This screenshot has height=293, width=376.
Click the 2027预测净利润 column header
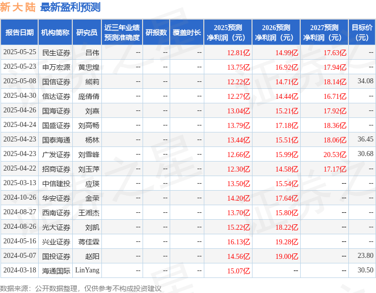(x=324, y=32)
